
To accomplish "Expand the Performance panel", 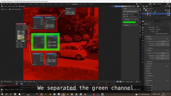I will pyautogui.click(x=149, y=81).
